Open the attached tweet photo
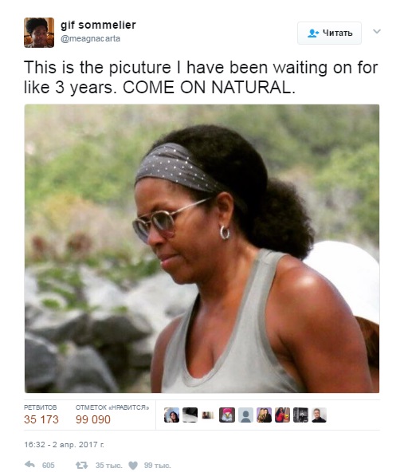 (x=202, y=248)
